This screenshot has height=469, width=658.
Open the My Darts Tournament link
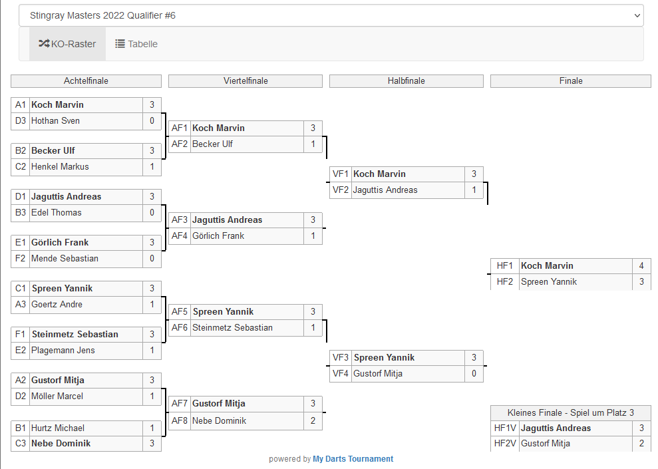[x=353, y=459]
